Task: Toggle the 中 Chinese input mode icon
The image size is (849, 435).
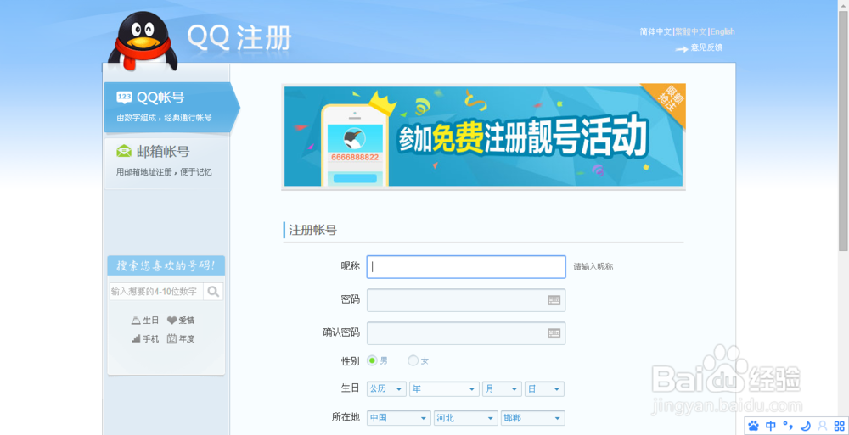Action: click(x=771, y=426)
